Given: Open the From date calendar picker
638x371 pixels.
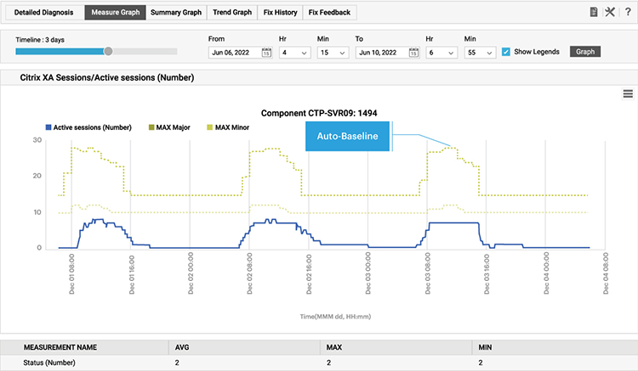Looking at the screenshot, I should [x=266, y=52].
